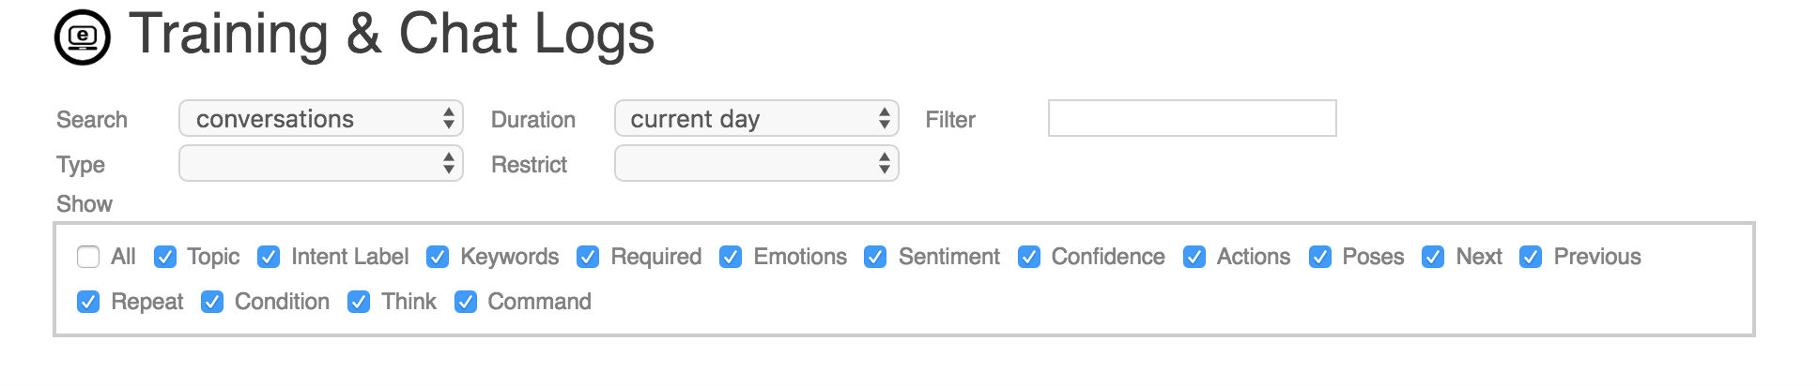This screenshot has width=1818, height=386.
Task: Expand the empty Type dropdown
Action: (321, 164)
